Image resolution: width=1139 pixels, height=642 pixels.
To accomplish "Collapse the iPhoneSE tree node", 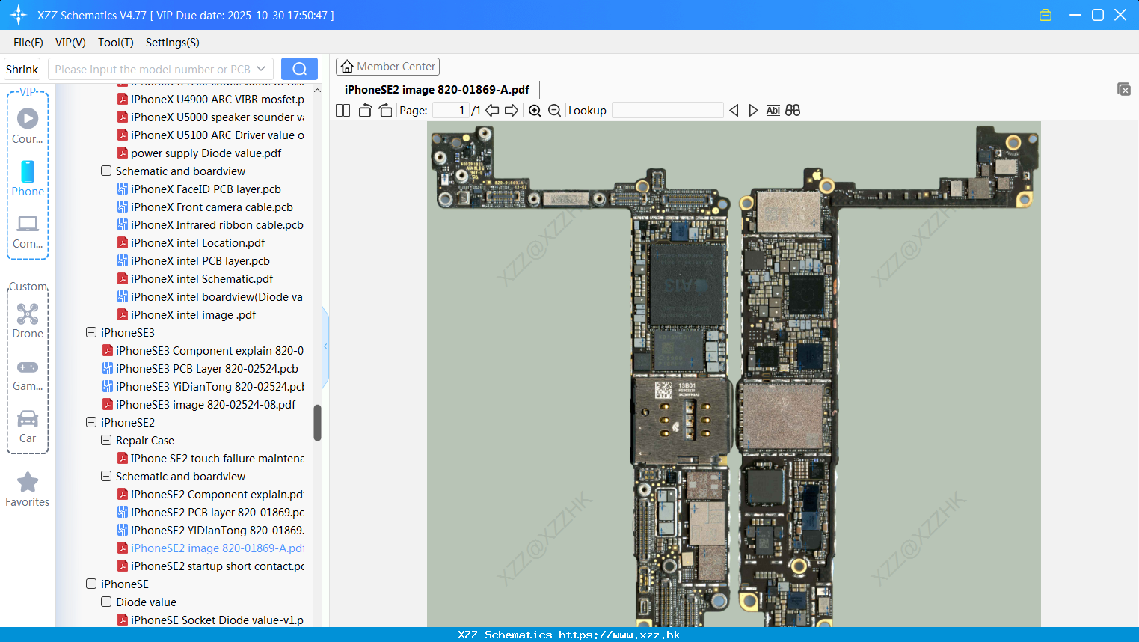I will coord(91,584).
